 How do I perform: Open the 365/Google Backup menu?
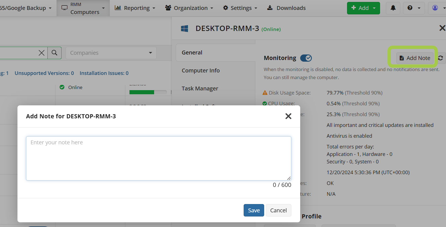(26, 8)
